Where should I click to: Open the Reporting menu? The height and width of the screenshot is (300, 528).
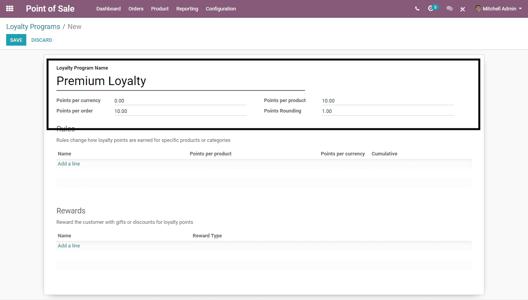tap(187, 9)
